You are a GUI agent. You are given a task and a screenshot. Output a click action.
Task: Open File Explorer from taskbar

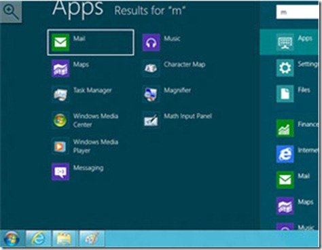tap(65, 238)
